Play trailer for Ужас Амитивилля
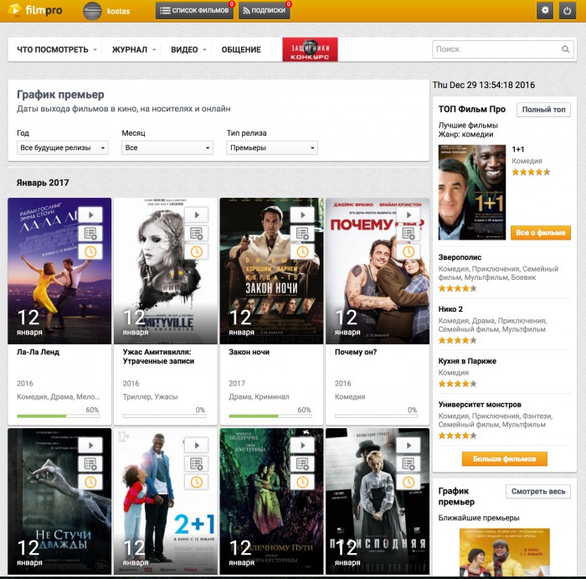 197,215
